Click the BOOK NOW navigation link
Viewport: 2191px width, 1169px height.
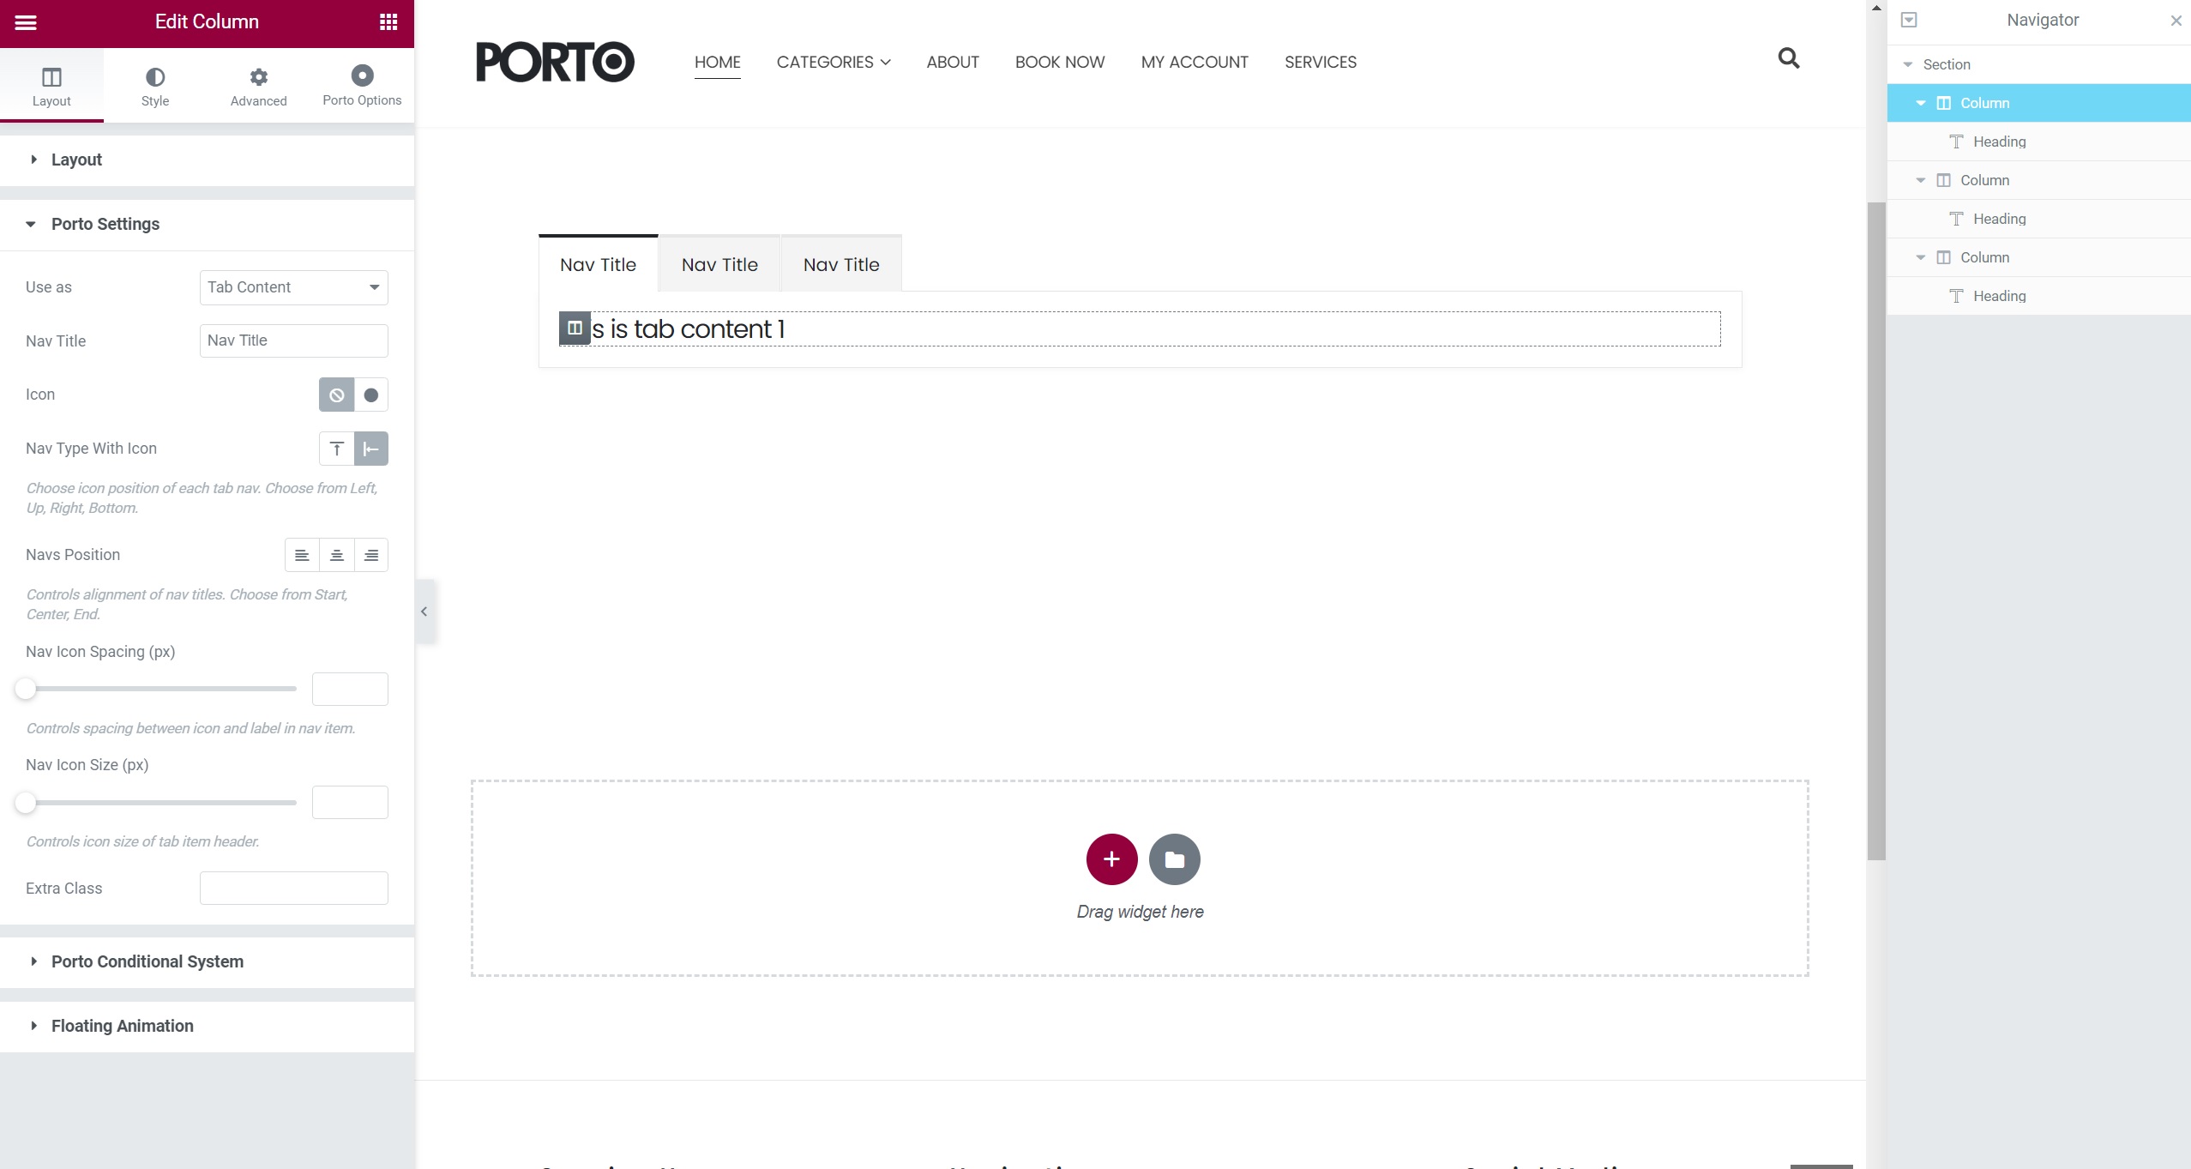1059,62
